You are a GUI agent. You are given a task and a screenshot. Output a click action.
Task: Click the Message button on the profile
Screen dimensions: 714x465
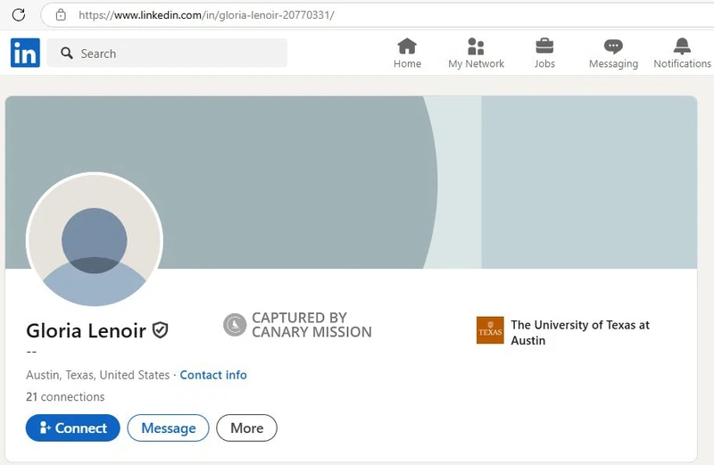coord(168,428)
